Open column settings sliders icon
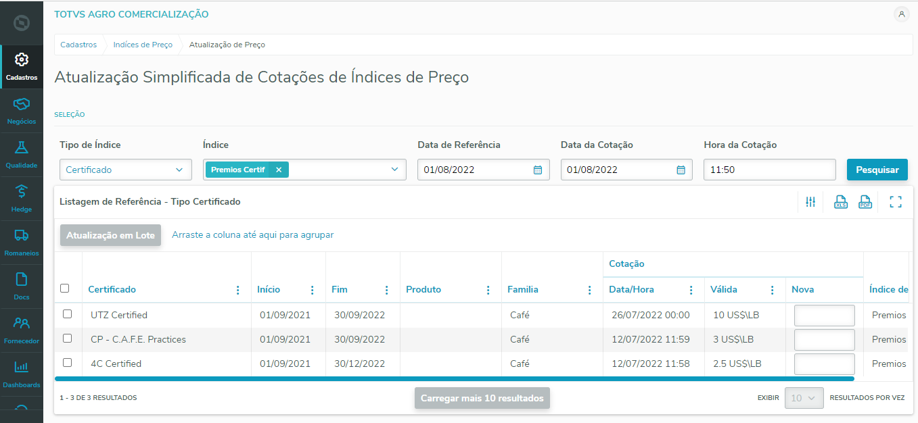The image size is (918, 423). [810, 201]
